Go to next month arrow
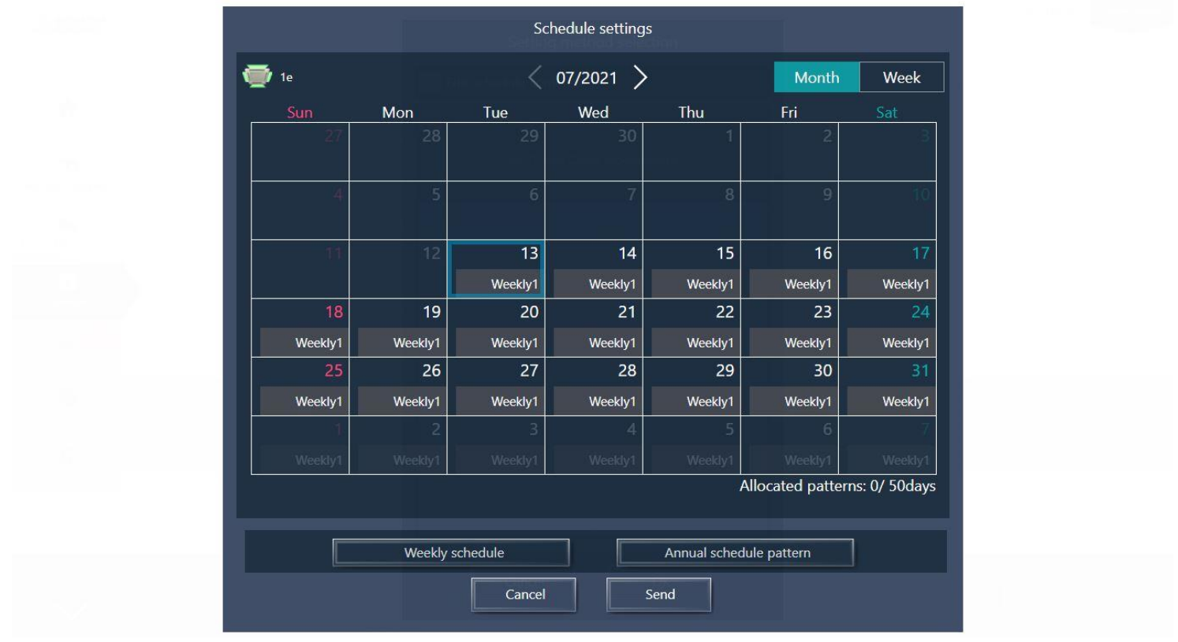Viewport: 1178px width, 642px height. [640, 77]
